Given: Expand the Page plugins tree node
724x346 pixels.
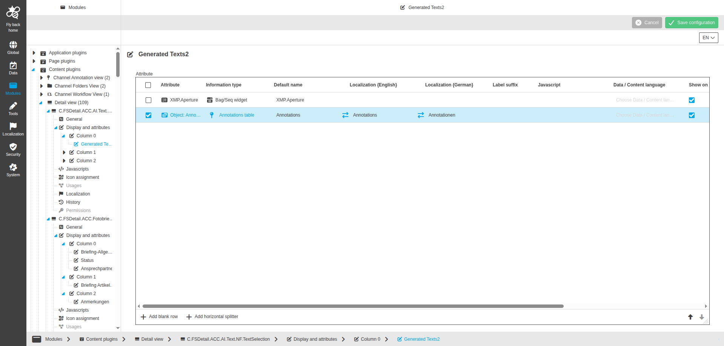Looking at the screenshot, I should tap(34, 61).
